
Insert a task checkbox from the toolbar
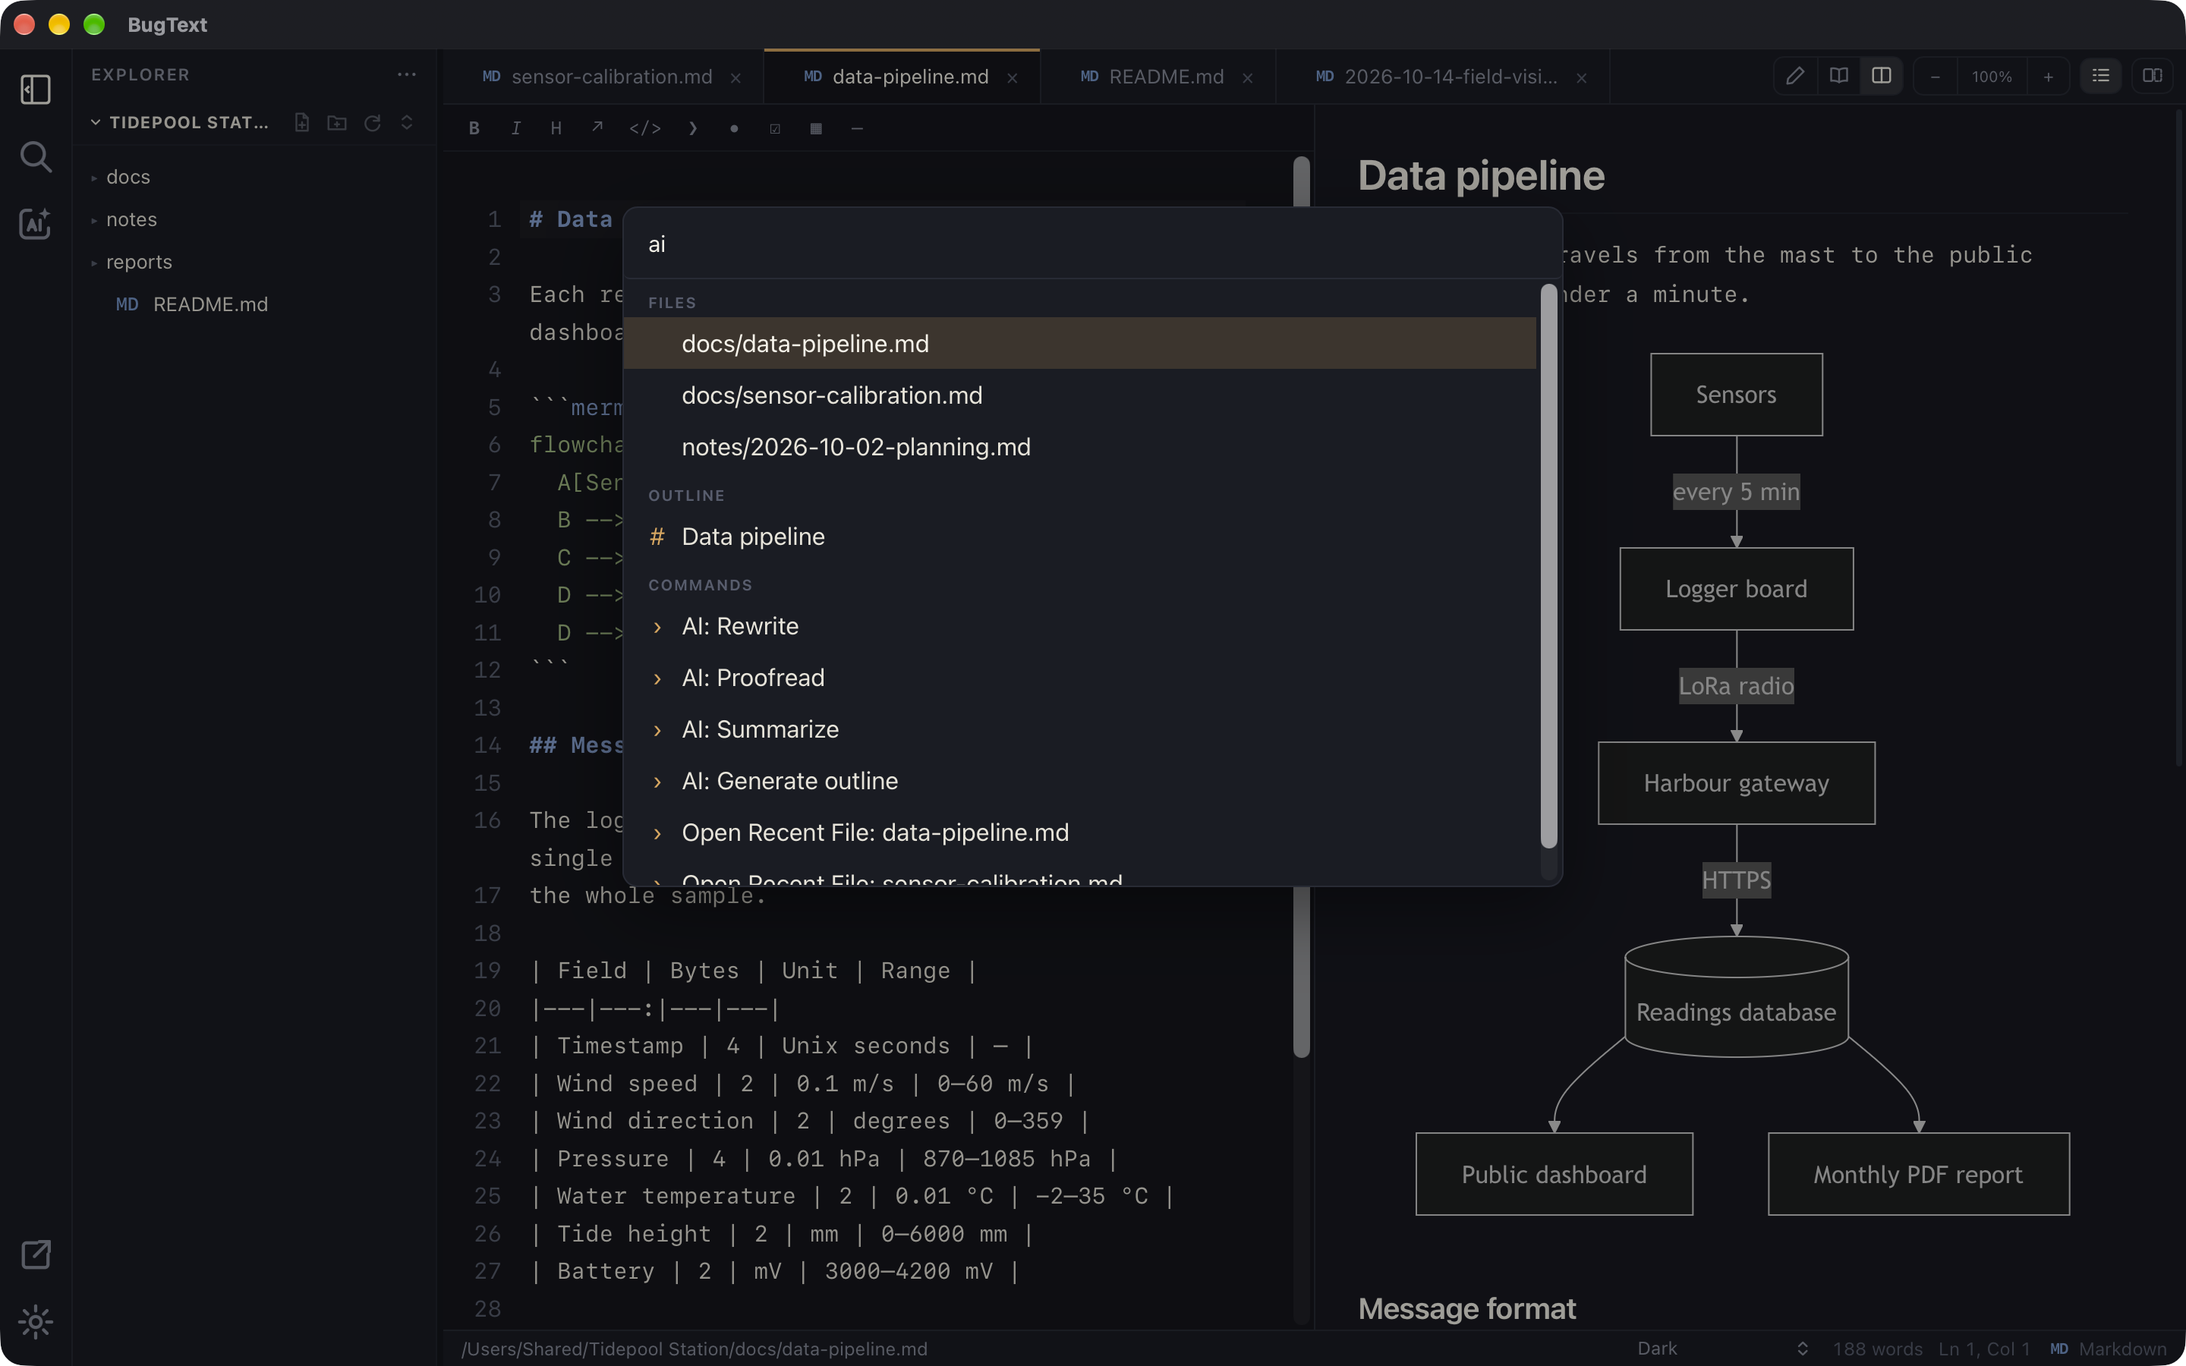point(775,128)
